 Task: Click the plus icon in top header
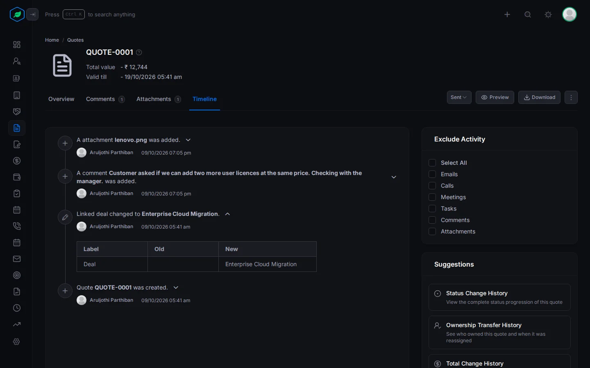pos(507,15)
